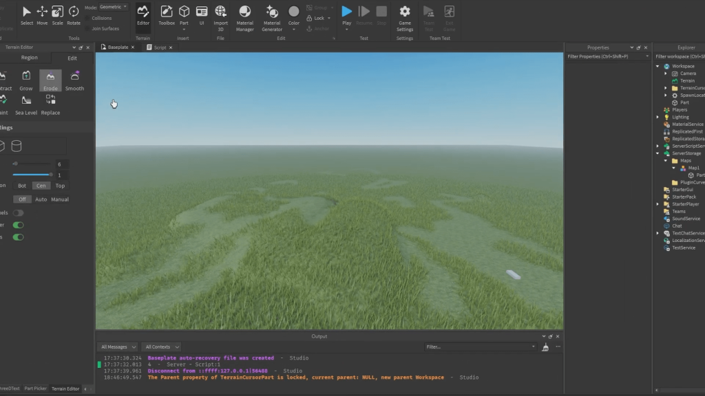Toggle Join Surfaces checkbox
This screenshot has height=396, width=705.
pos(87,28)
